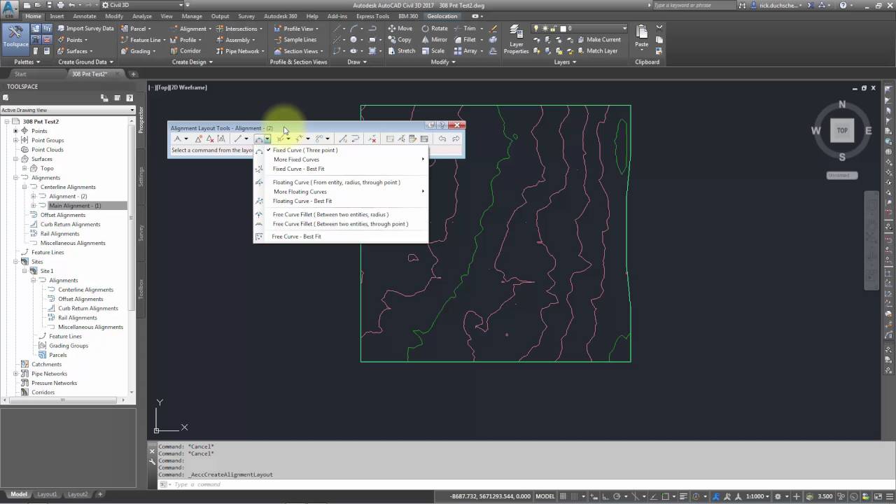Image resolution: width=896 pixels, height=504 pixels.
Task: Select the Stretch tool
Action: (x=402, y=51)
